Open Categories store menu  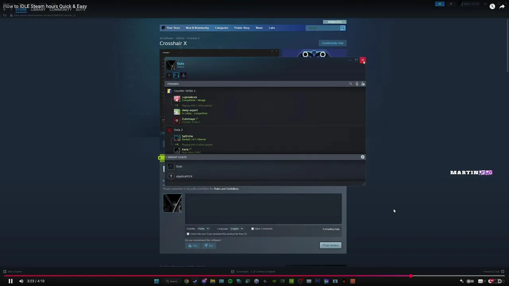221,28
